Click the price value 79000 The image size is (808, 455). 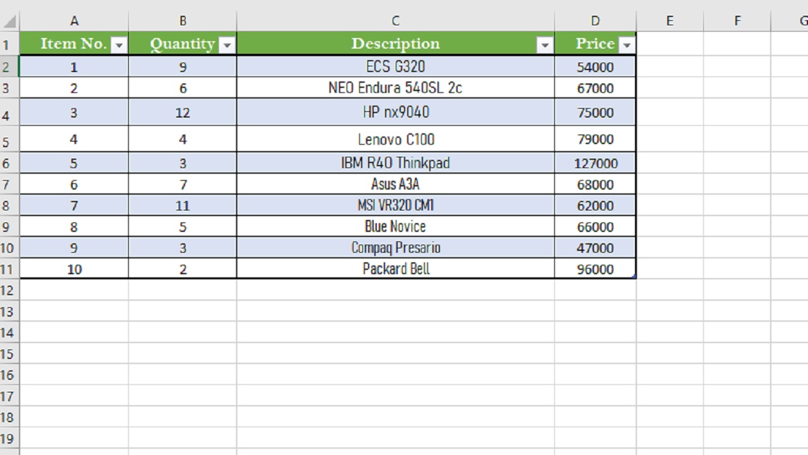tap(595, 140)
